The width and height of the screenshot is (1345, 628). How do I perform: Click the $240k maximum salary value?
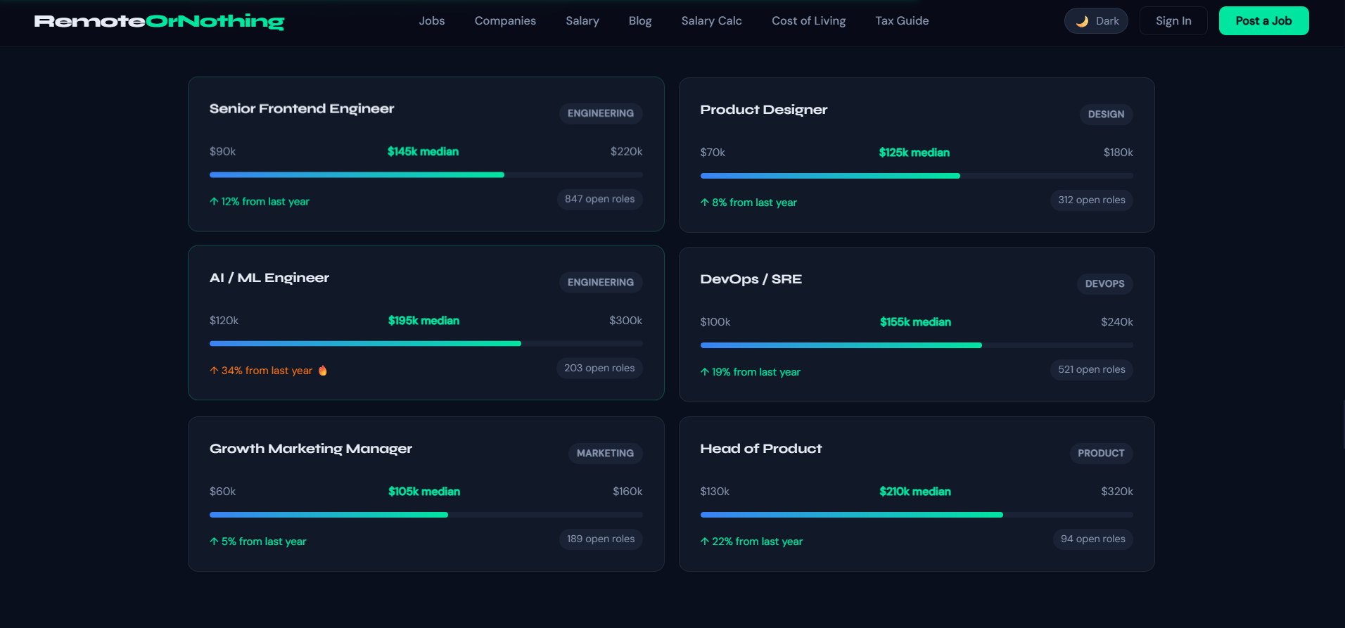(1117, 322)
